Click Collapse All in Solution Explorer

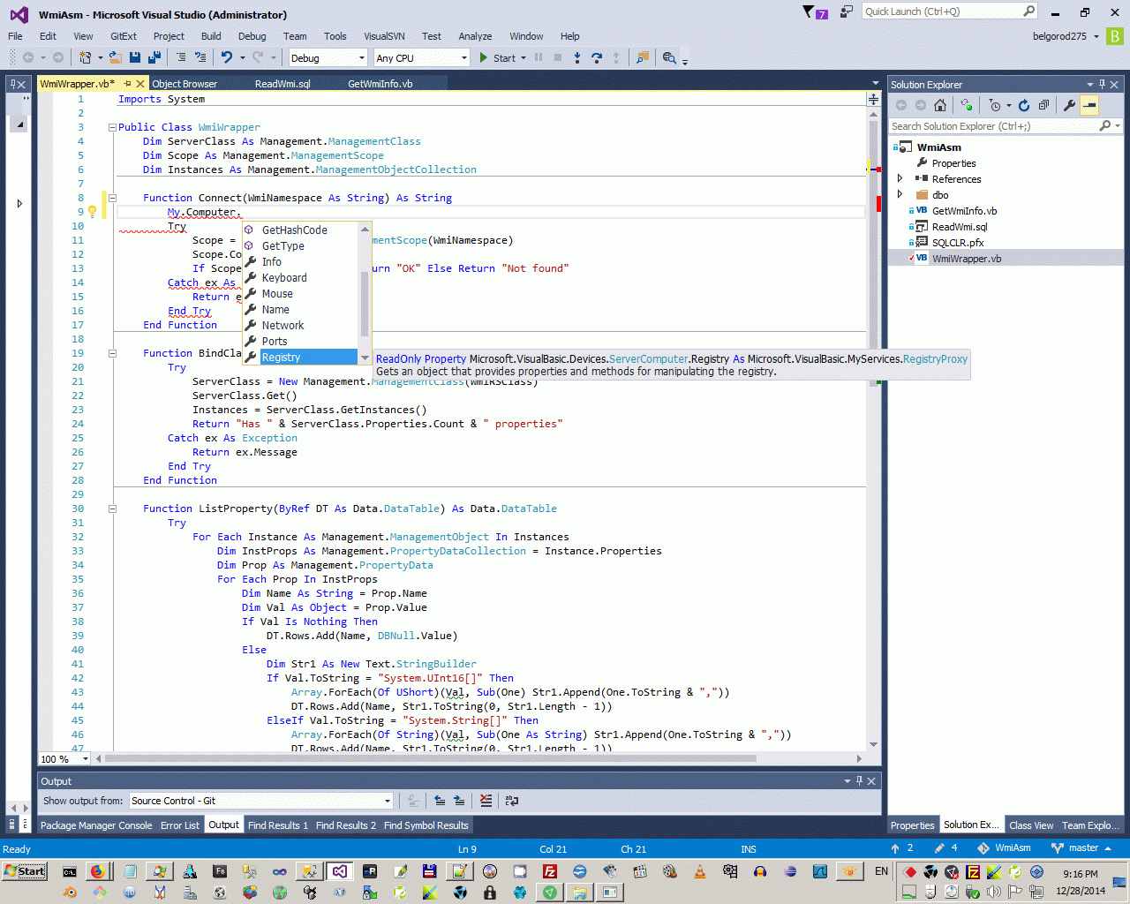1043,105
